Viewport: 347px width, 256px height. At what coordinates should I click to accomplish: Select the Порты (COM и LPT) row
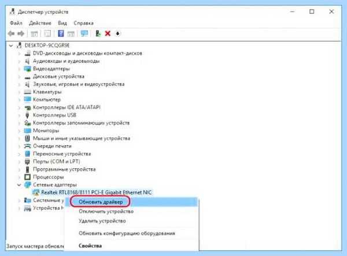pos(57,161)
